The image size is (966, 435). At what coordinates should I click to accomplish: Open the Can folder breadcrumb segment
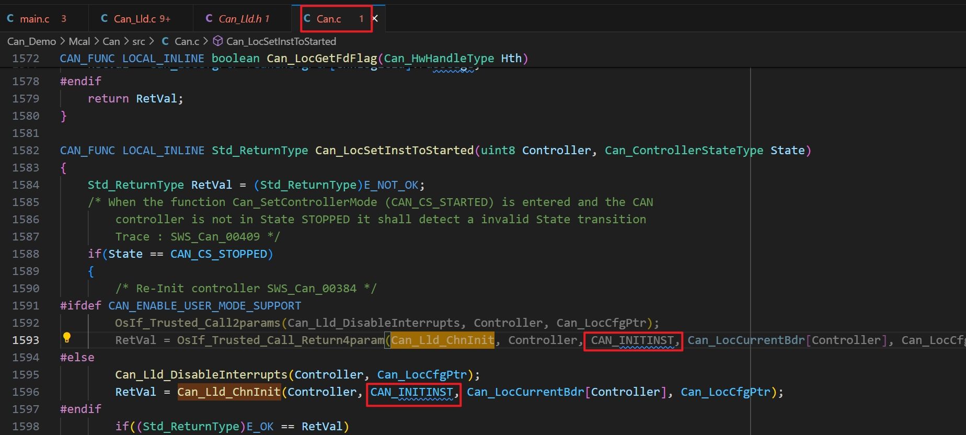(x=111, y=41)
